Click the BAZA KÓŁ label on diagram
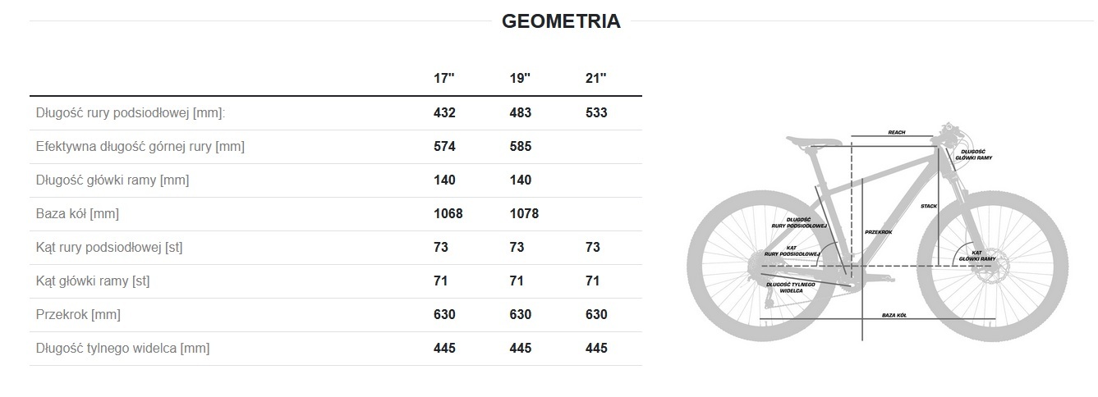Viewport: 1098px width, 397px height. click(x=894, y=315)
